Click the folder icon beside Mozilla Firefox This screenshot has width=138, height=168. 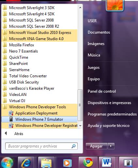click(5, 45)
